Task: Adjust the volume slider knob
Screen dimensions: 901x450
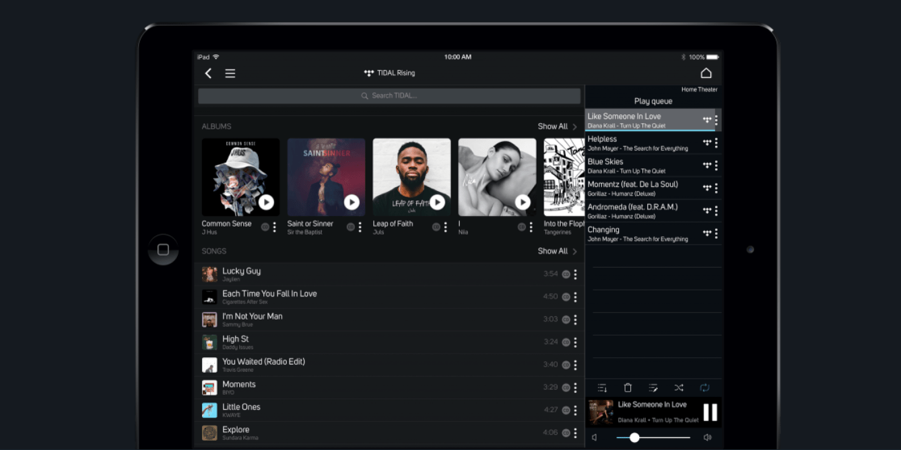Action: click(634, 437)
